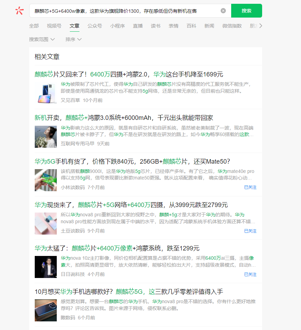Click the summary starting 华为被限制了芯片代工
This screenshot has width=301, height=330.
pos(156,87)
